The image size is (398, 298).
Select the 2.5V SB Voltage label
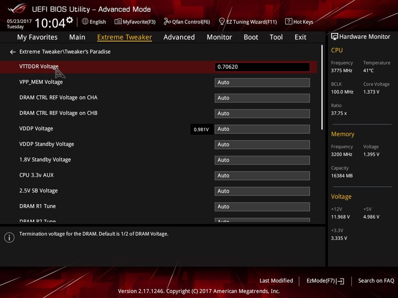tap(39, 191)
